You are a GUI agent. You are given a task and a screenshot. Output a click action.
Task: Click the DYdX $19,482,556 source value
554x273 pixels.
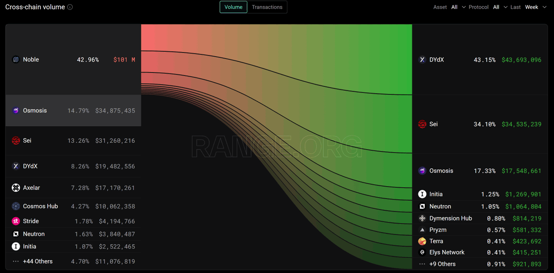click(115, 166)
